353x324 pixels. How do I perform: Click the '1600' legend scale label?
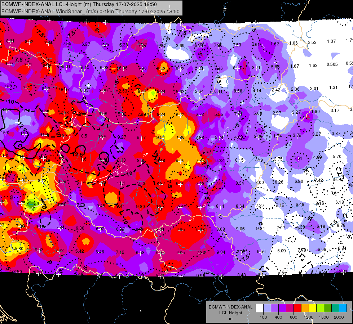[x=324, y=317]
